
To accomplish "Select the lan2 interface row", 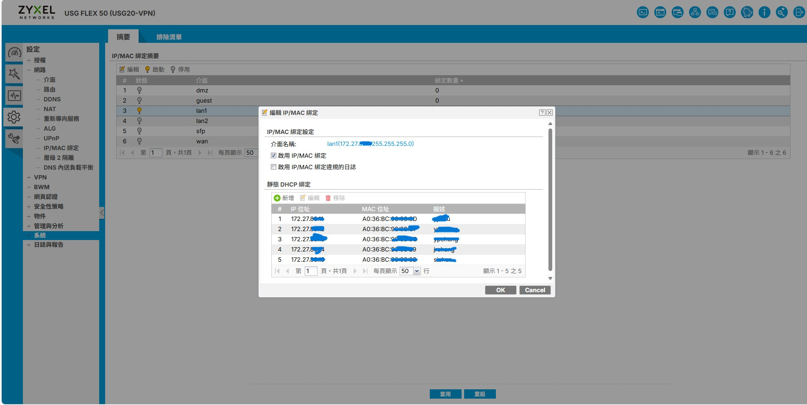I will coord(453,121).
